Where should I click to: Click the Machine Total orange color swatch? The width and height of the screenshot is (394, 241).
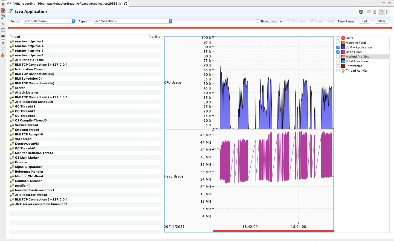click(x=343, y=43)
